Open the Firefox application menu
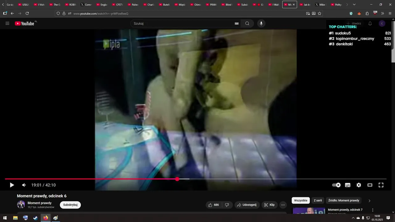Image resolution: width=395 pixels, height=222 pixels. 390,14
